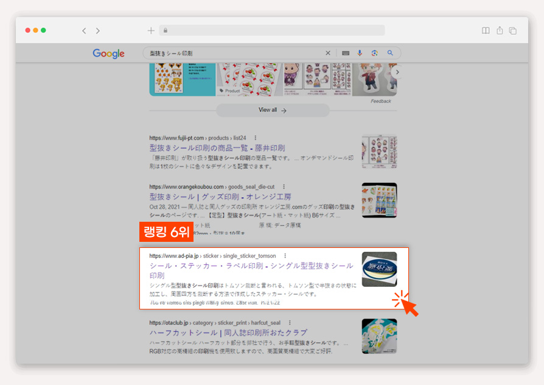This screenshot has width=544, height=385.
Task: Click the browser back arrow
Action: [84, 31]
